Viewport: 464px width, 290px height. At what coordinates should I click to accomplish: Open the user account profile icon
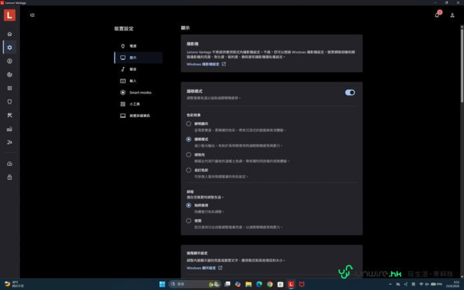452,15
